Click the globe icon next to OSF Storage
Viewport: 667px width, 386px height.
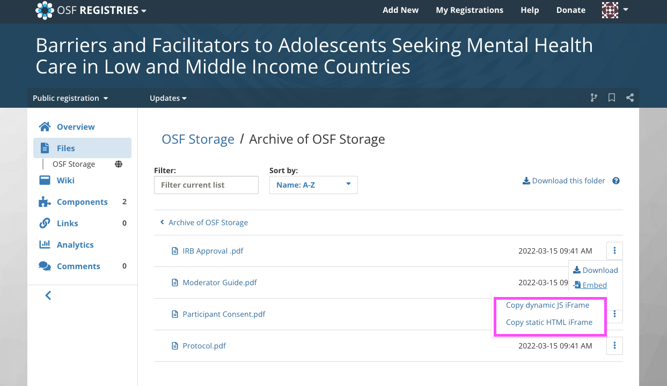[119, 164]
